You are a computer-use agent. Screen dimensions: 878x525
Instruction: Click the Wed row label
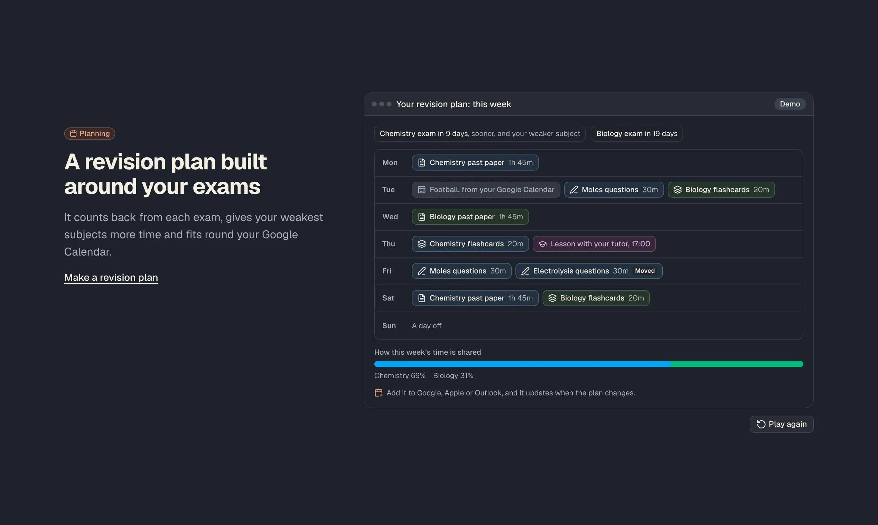click(x=390, y=217)
